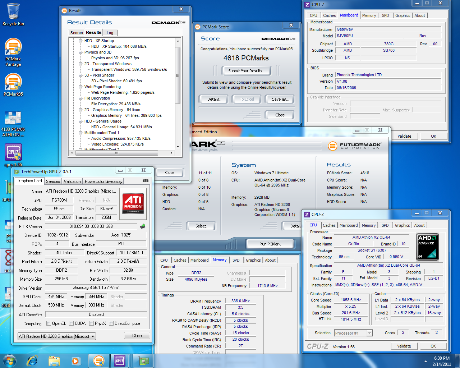This screenshot has width=460, height=368.
Task: Click the 'HDD - General Usage: 54.931 MB/s' row
Action: coord(121,127)
